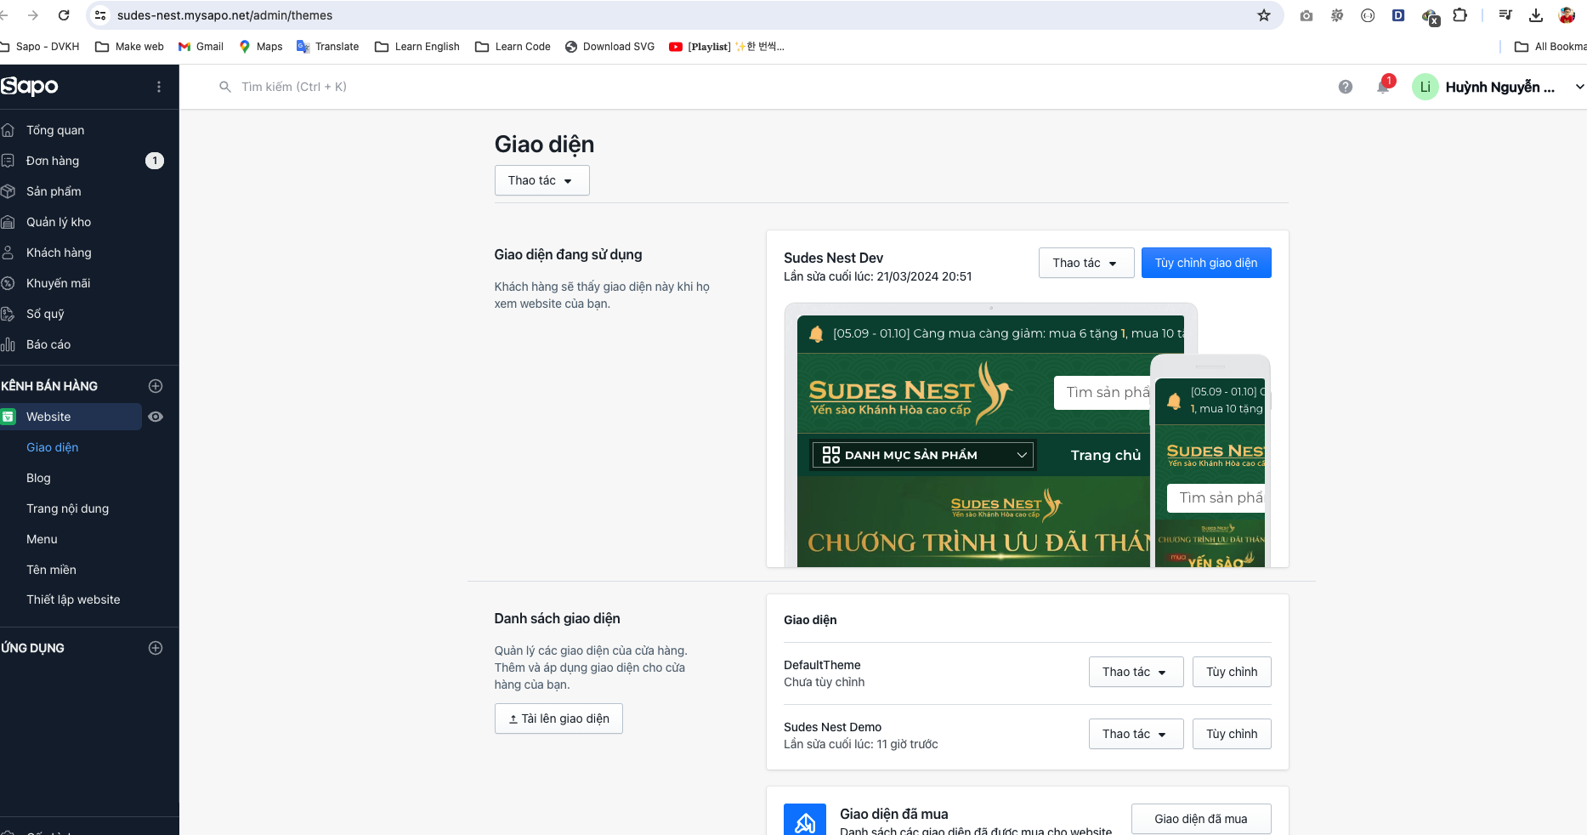Open Make web bookmark folder
Viewport: 1587px width, 835px height.
coord(129,47)
